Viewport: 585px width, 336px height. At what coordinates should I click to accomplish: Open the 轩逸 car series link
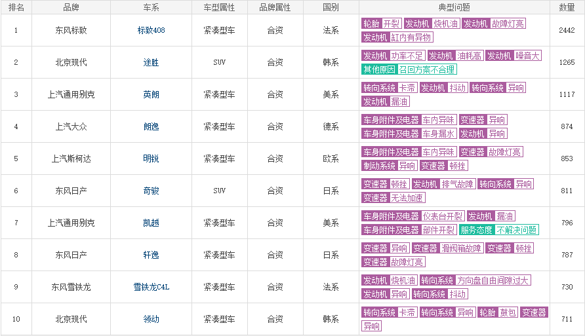(x=151, y=254)
